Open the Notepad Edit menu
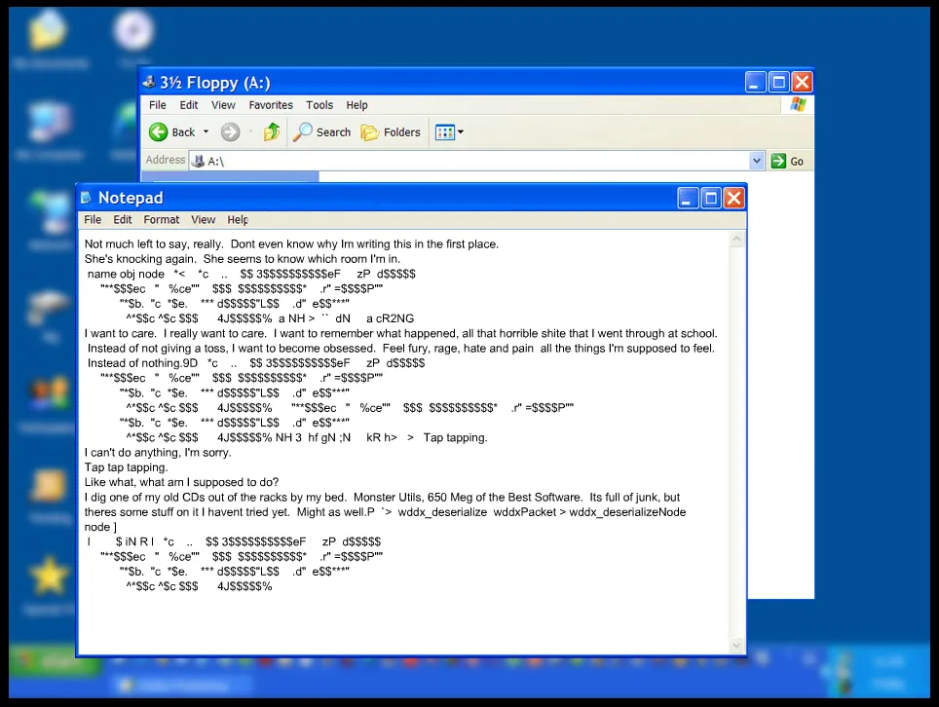Image resolution: width=939 pixels, height=707 pixels. click(123, 220)
